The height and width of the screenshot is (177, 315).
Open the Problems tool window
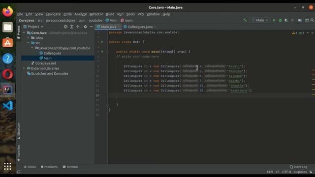click(49, 167)
